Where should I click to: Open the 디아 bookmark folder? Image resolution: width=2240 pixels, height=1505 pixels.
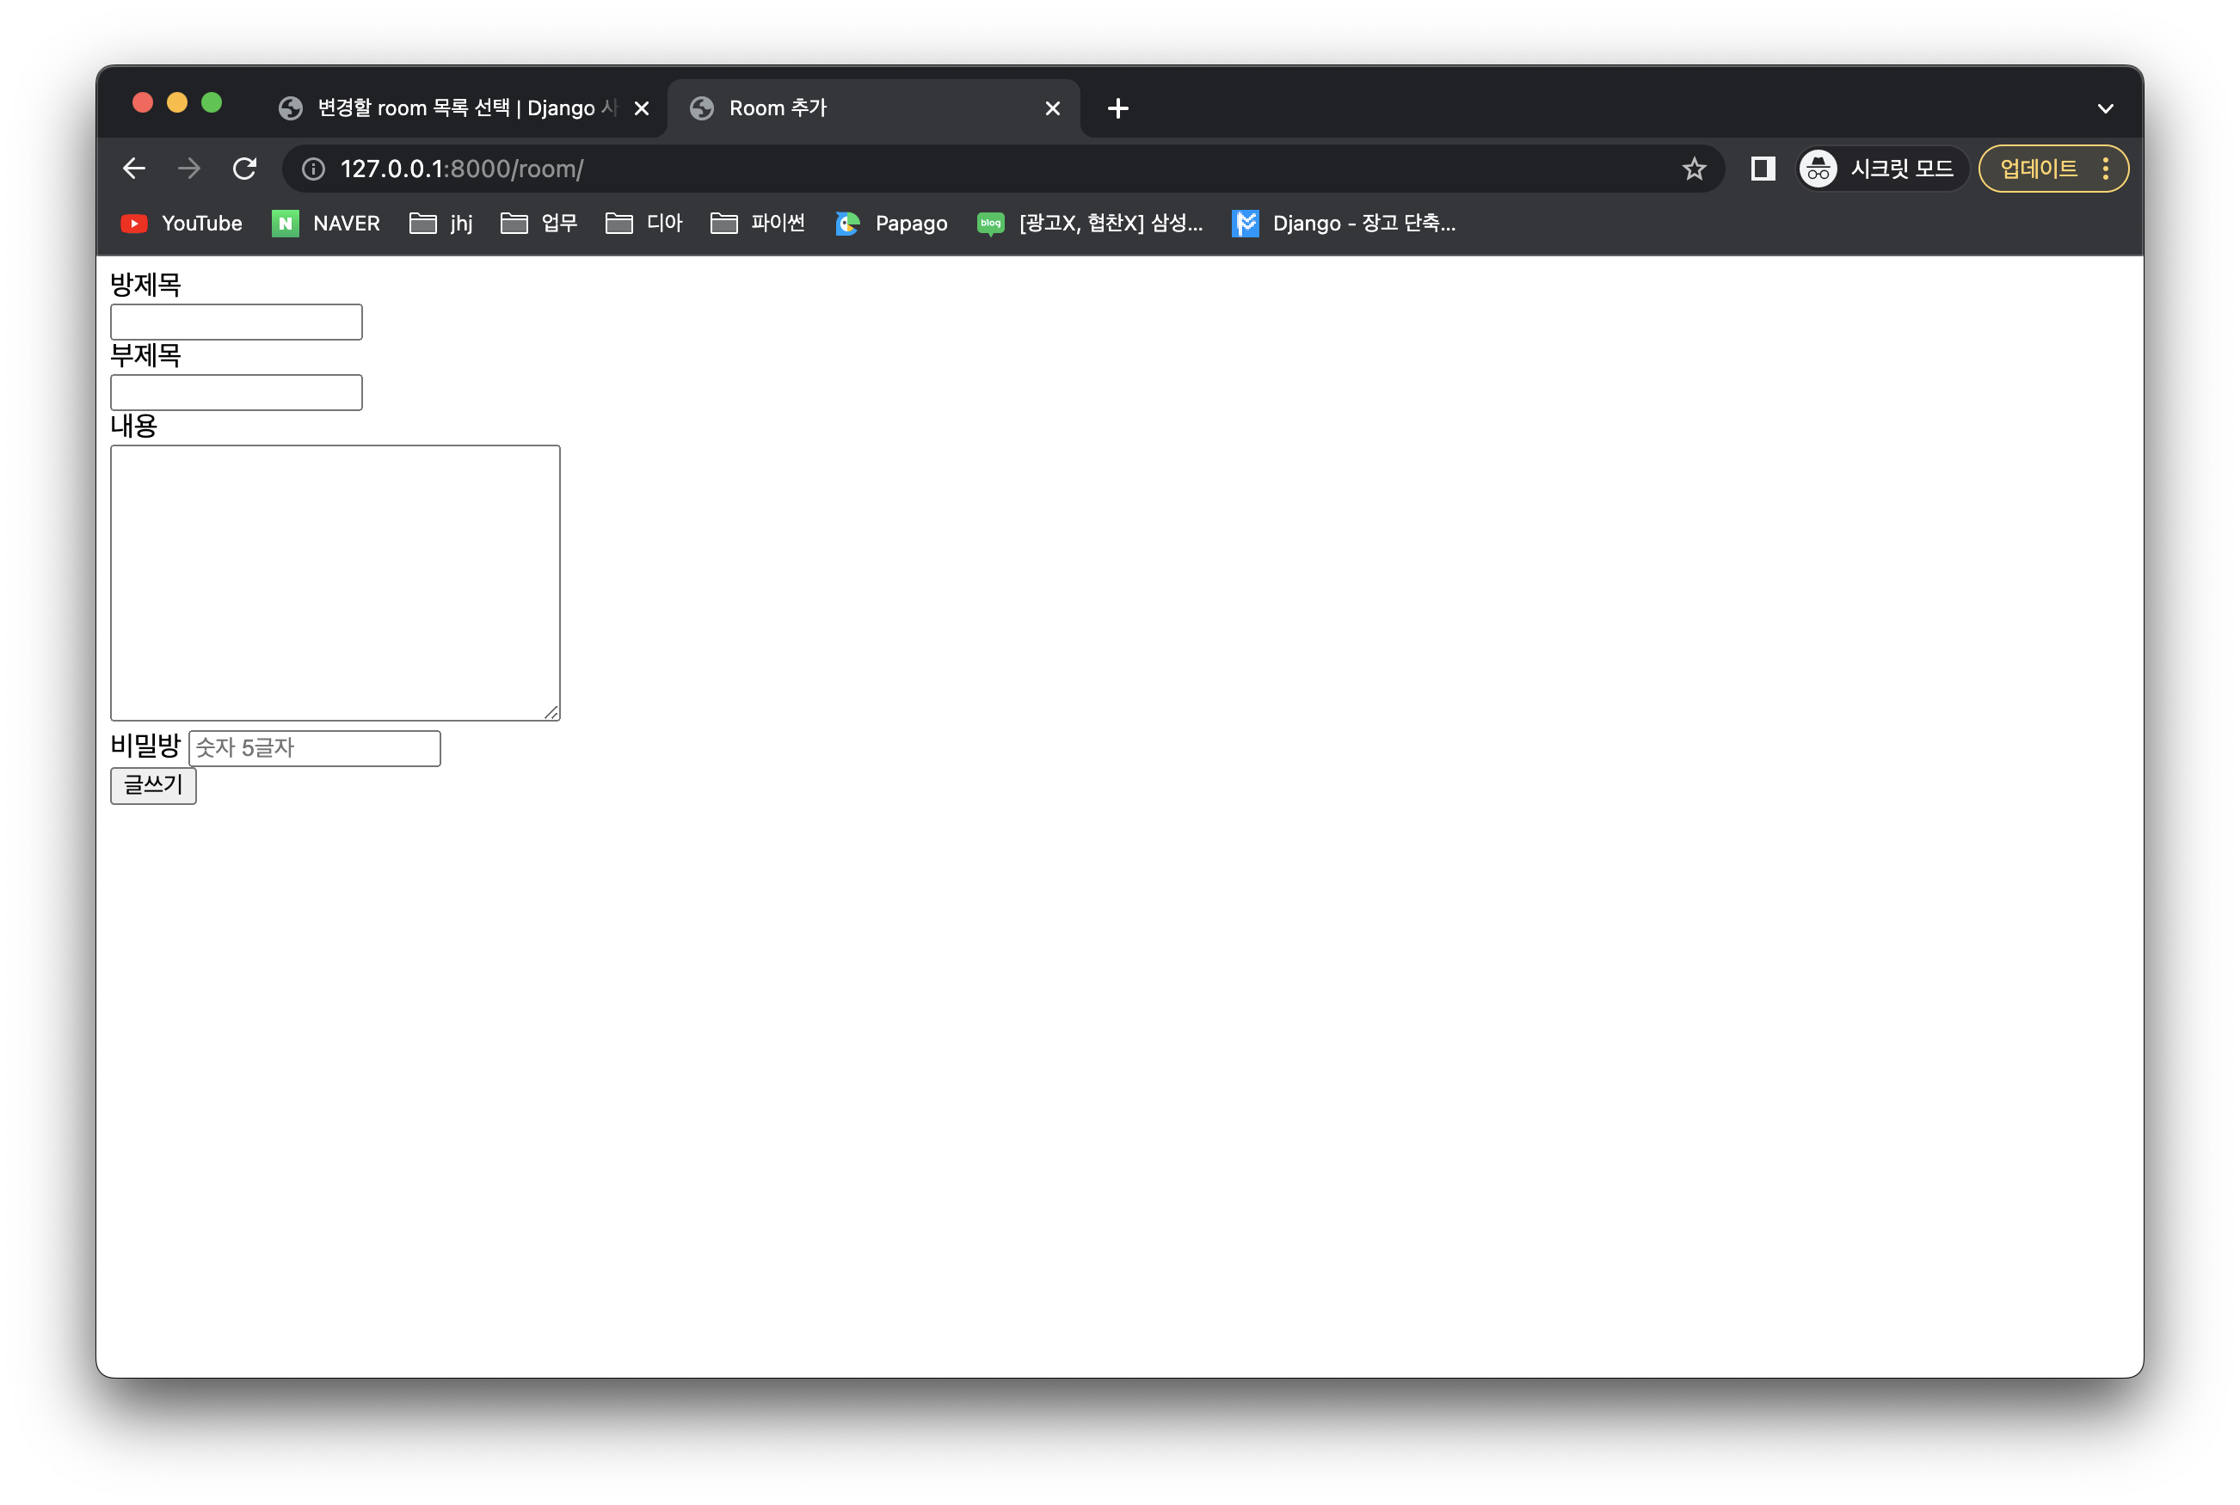coord(644,224)
